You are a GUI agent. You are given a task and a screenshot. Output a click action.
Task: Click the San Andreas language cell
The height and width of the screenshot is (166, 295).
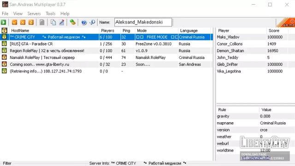pyautogui.click(x=190, y=64)
